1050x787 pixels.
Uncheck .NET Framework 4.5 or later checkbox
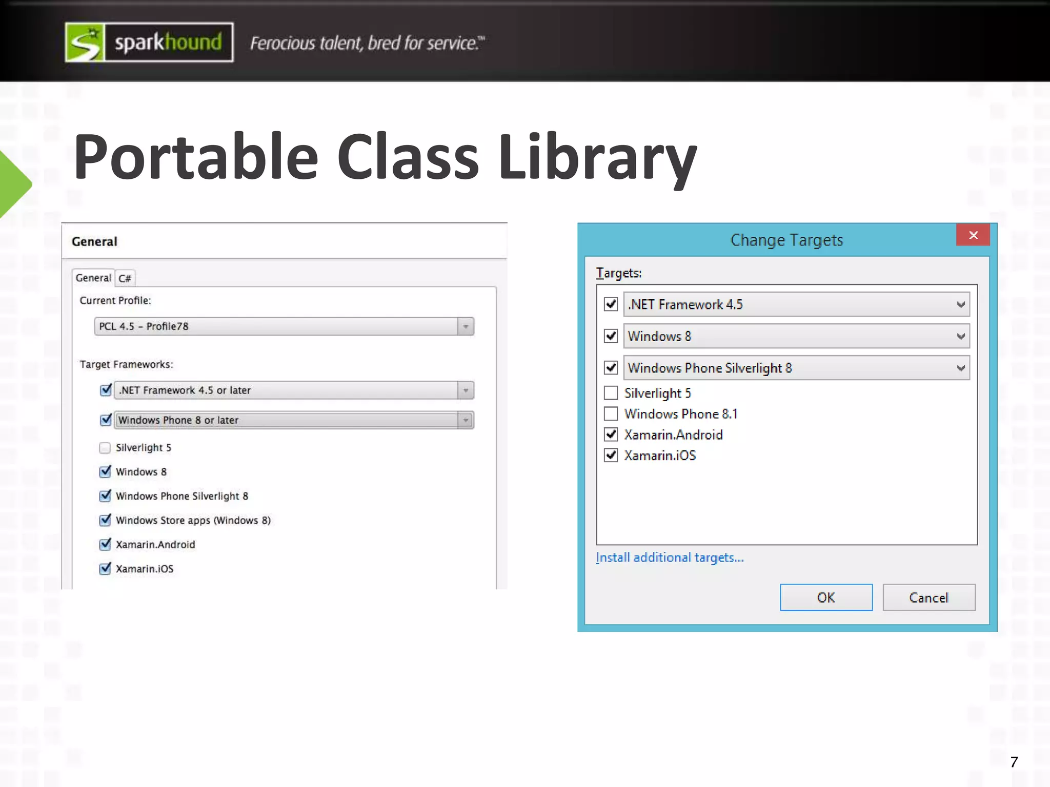point(106,390)
